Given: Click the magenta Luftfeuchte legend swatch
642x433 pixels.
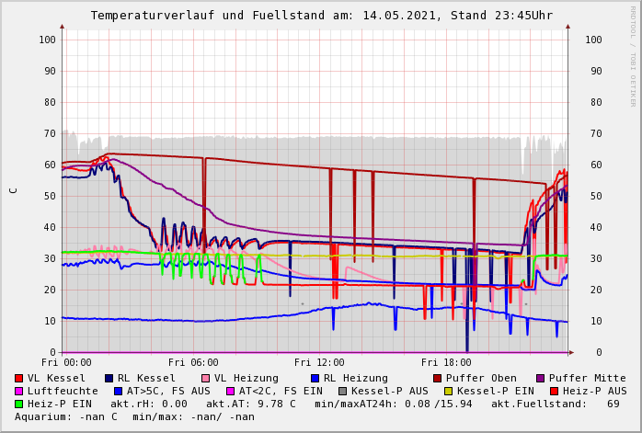Looking at the screenshot, I should pyautogui.click(x=19, y=391).
